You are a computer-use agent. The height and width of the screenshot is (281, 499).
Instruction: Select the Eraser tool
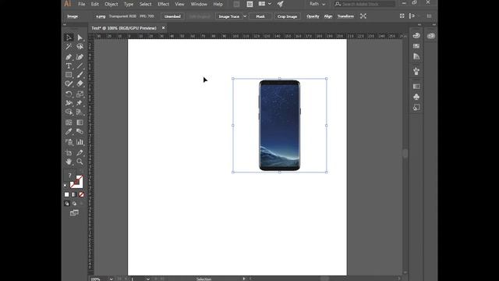(x=80, y=84)
